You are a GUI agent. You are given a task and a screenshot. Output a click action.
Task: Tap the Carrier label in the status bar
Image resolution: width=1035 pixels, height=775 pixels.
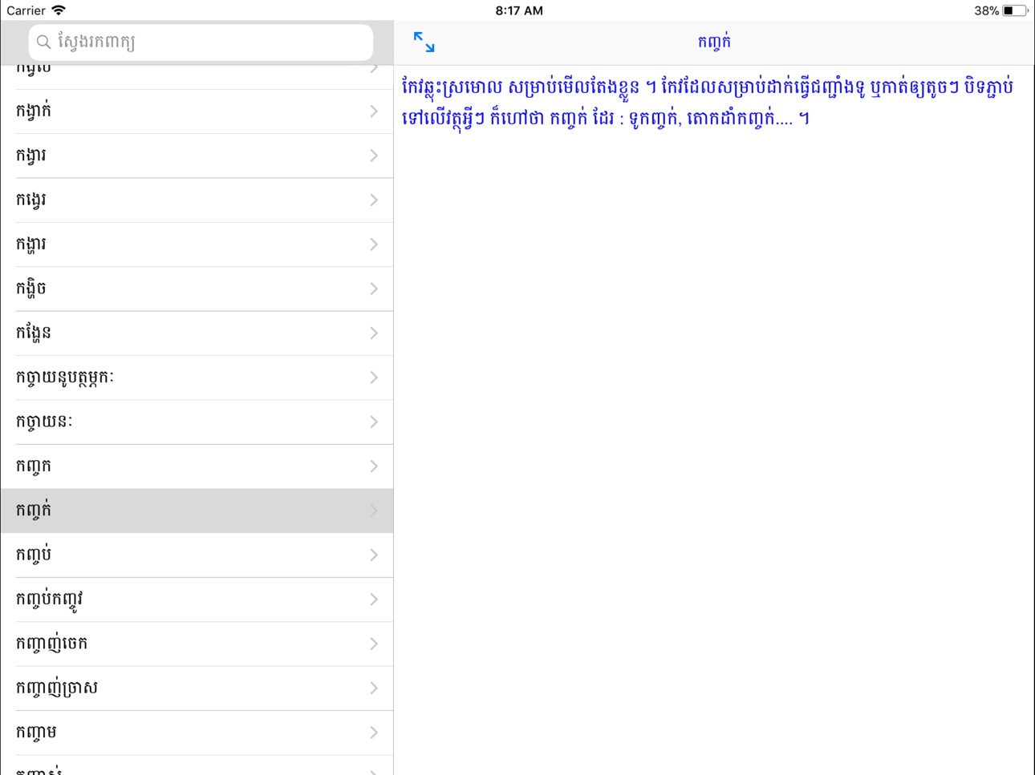26,10
